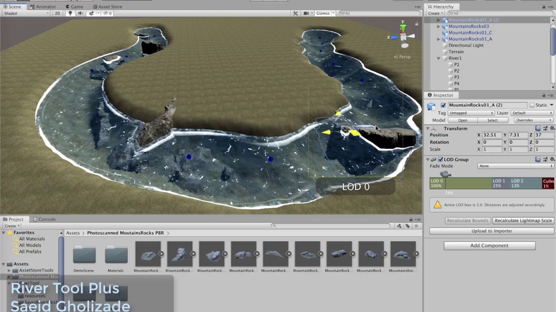The height and width of the screenshot is (312, 556).
Task: Toggle scene audio speaker icon
Action: pyautogui.click(x=80, y=13)
